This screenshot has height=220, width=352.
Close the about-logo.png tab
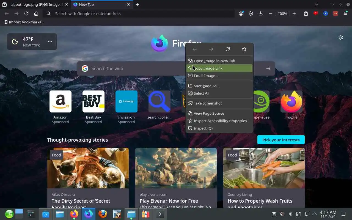67,4
